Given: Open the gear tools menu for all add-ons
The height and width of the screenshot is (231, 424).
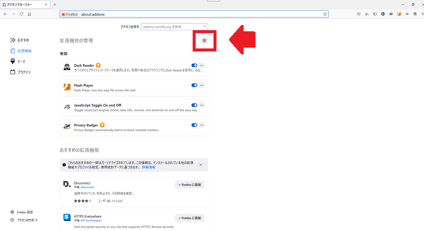Looking at the screenshot, I should [x=204, y=41].
